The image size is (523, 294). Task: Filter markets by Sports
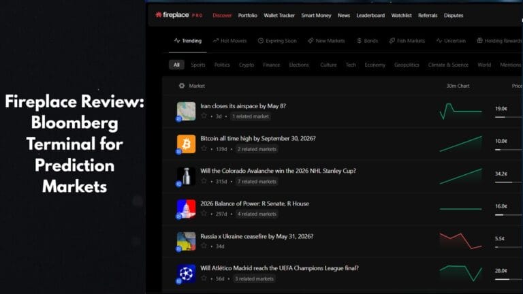click(x=197, y=65)
